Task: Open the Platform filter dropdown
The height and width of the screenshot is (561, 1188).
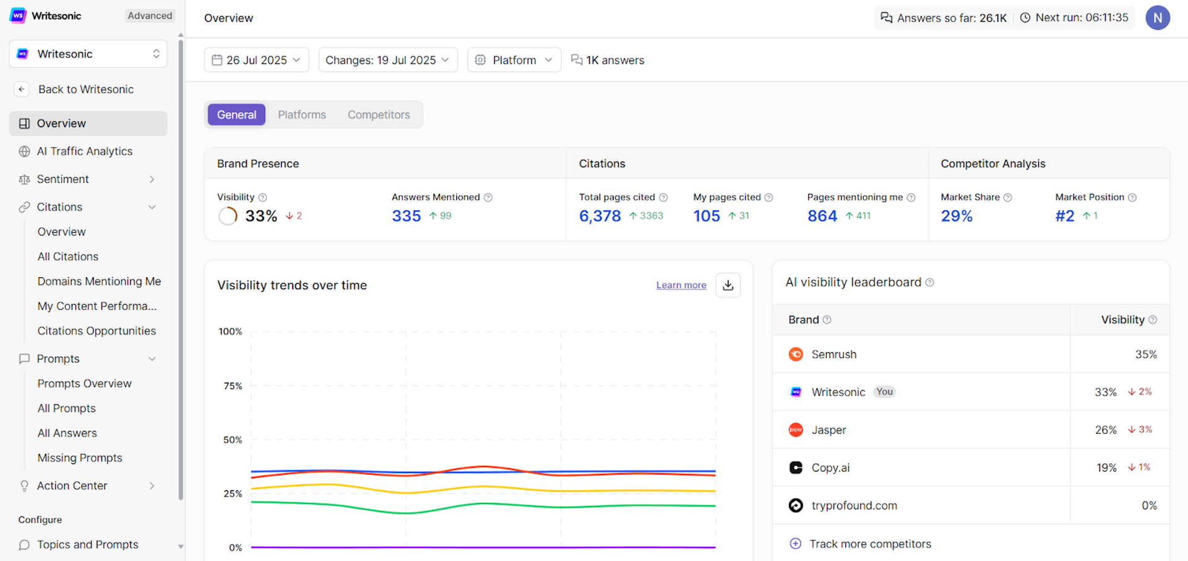Action: 514,60
